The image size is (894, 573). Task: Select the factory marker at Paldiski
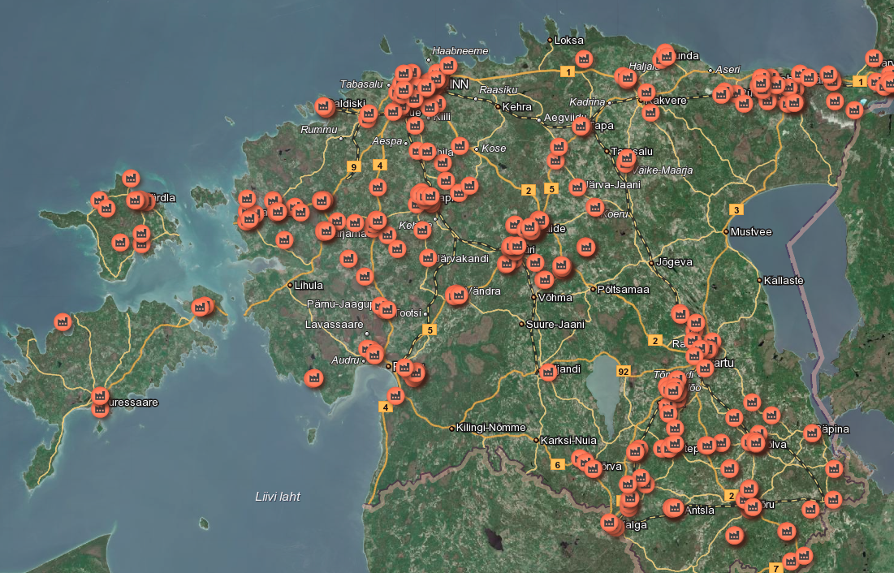(x=325, y=106)
